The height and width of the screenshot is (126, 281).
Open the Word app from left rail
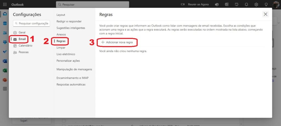pos(5,61)
